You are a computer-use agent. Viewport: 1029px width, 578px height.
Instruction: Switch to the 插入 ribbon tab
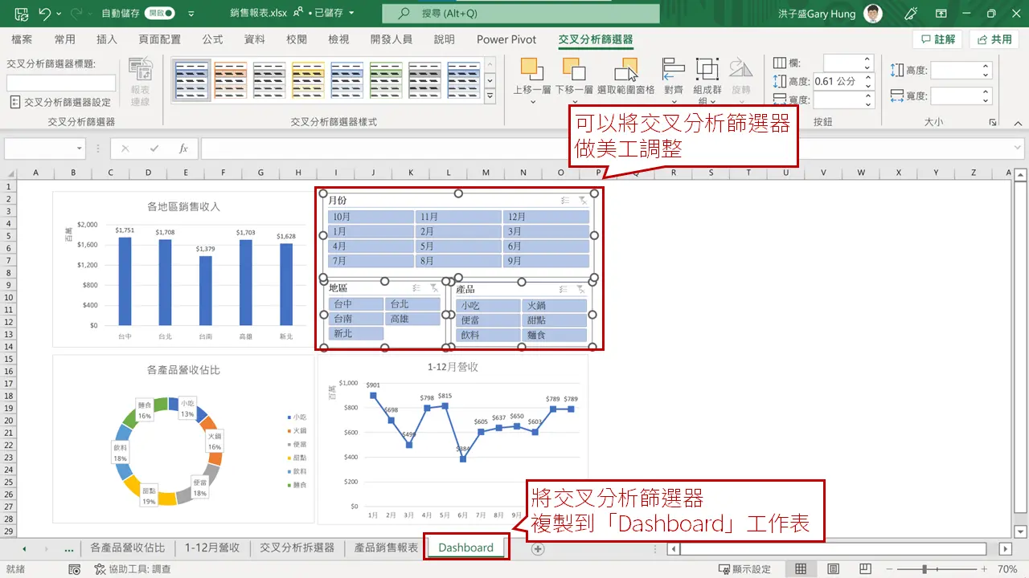[107, 39]
